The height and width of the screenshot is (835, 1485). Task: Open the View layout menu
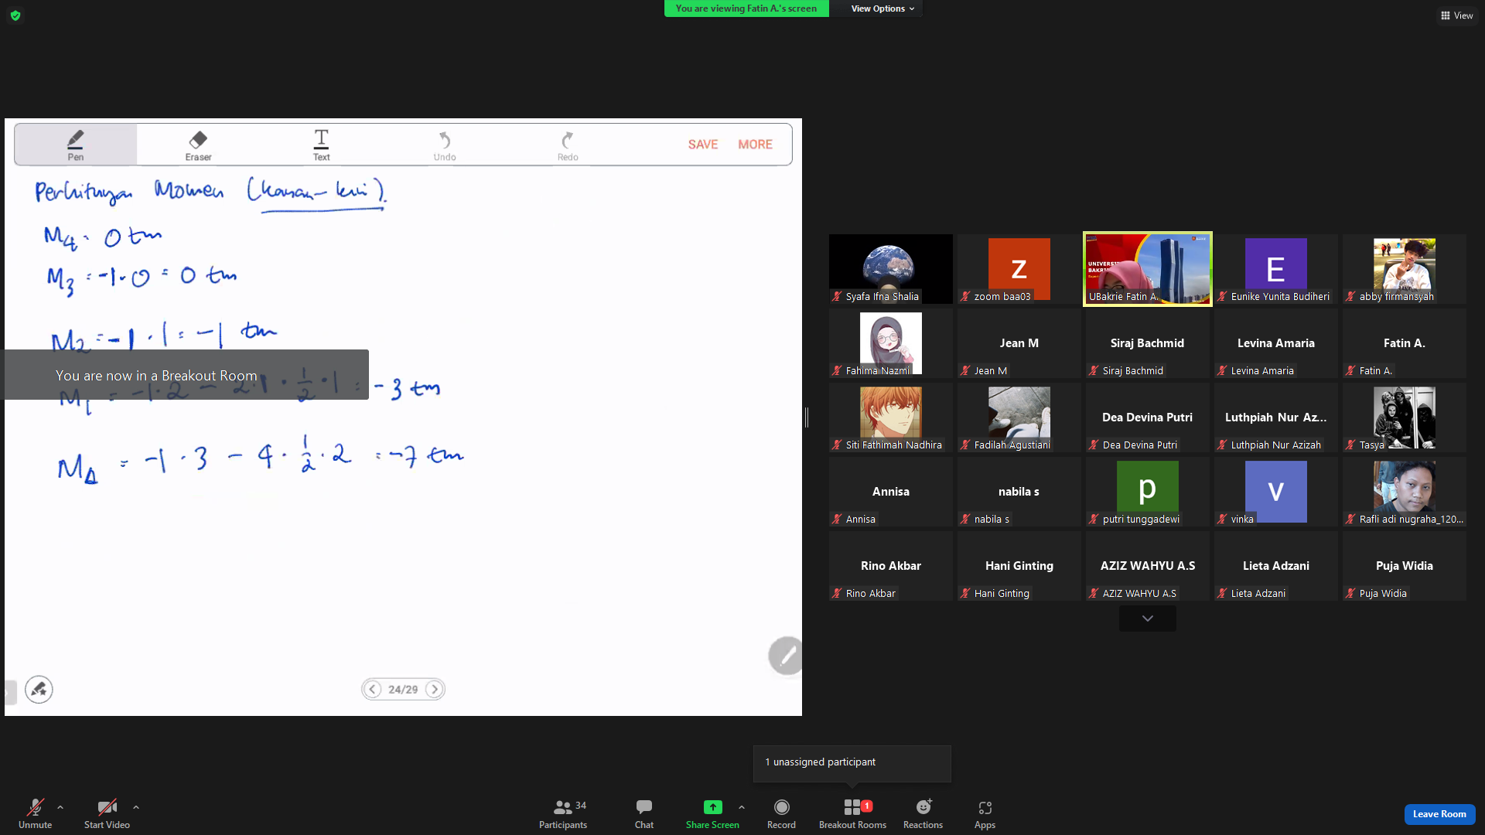[x=1456, y=15]
